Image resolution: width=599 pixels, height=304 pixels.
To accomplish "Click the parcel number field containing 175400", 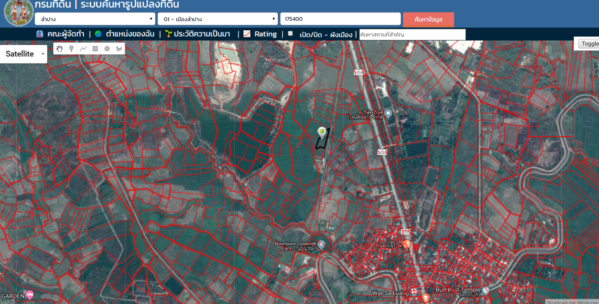I will click(x=340, y=19).
